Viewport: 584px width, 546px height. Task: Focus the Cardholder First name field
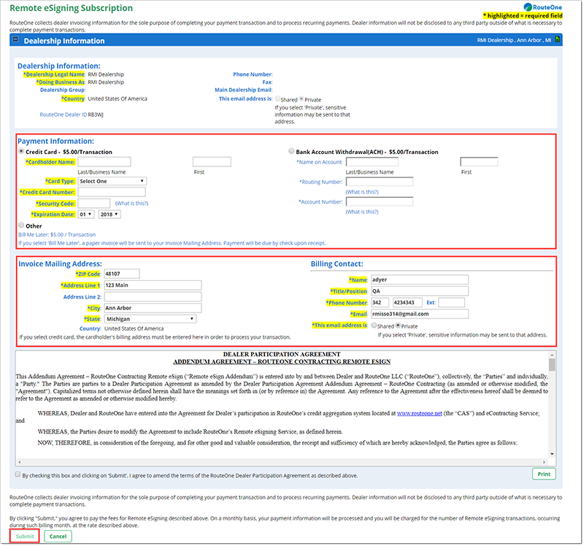(x=212, y=161)
